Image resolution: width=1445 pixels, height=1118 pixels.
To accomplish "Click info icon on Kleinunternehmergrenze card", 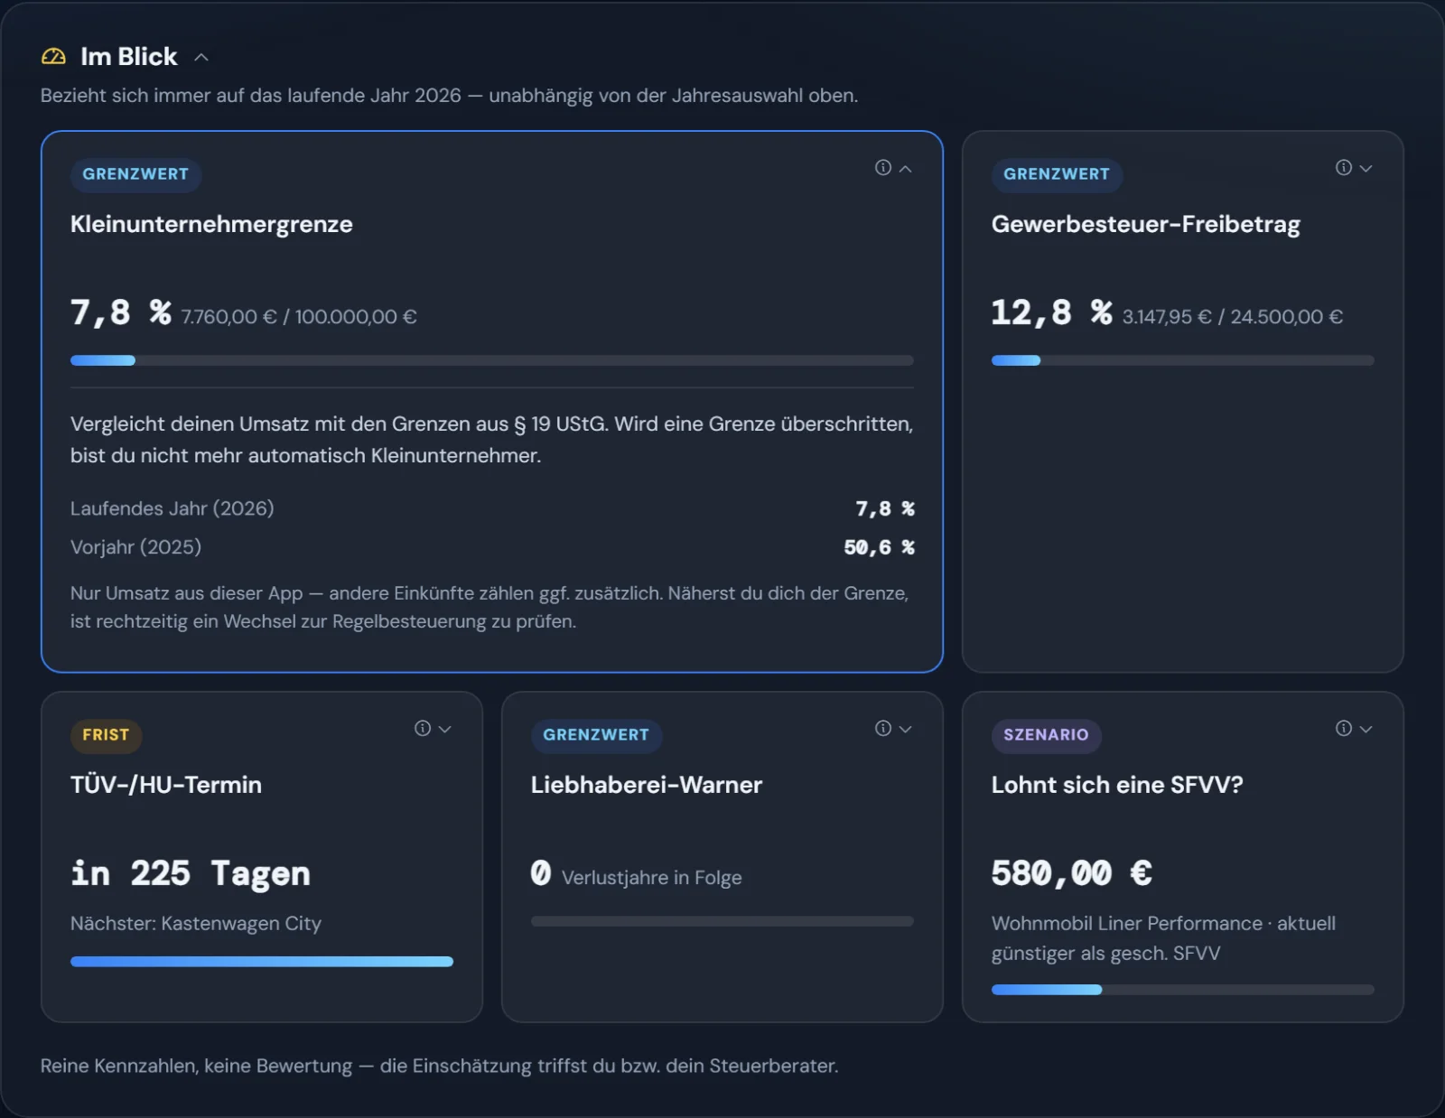I will (883, 168).
